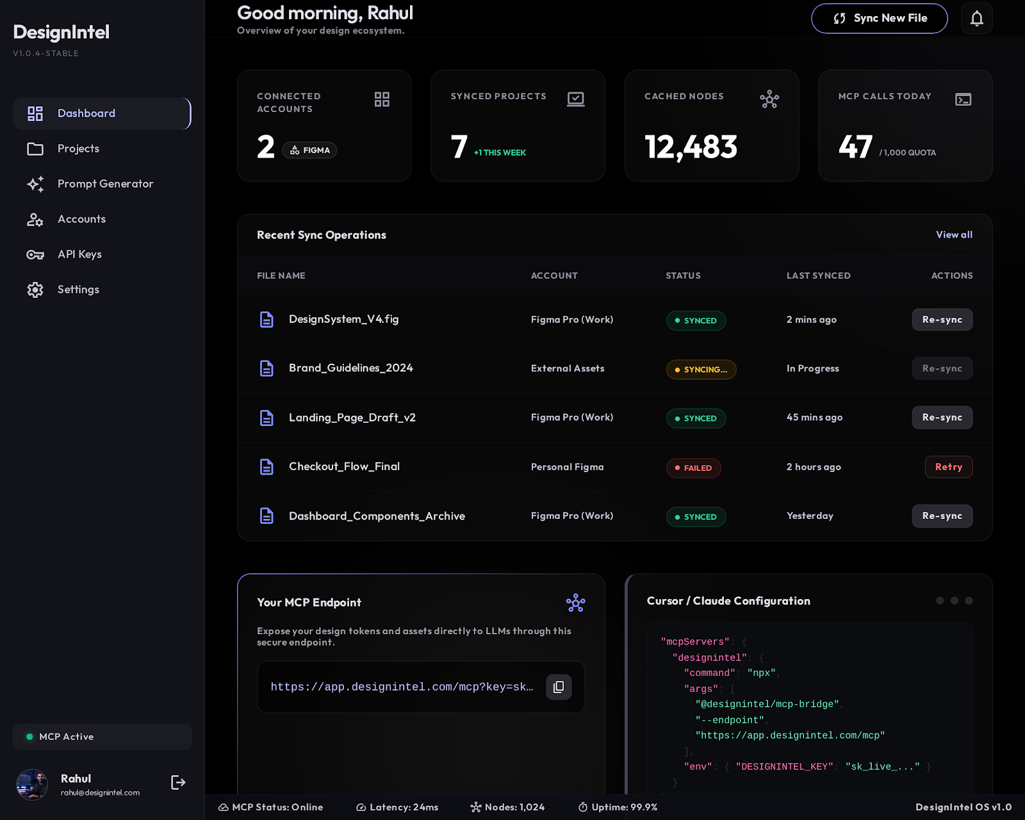Click the Prompt Generator sparkle icon
1025x820 pixels.
(x=35, y=184)
